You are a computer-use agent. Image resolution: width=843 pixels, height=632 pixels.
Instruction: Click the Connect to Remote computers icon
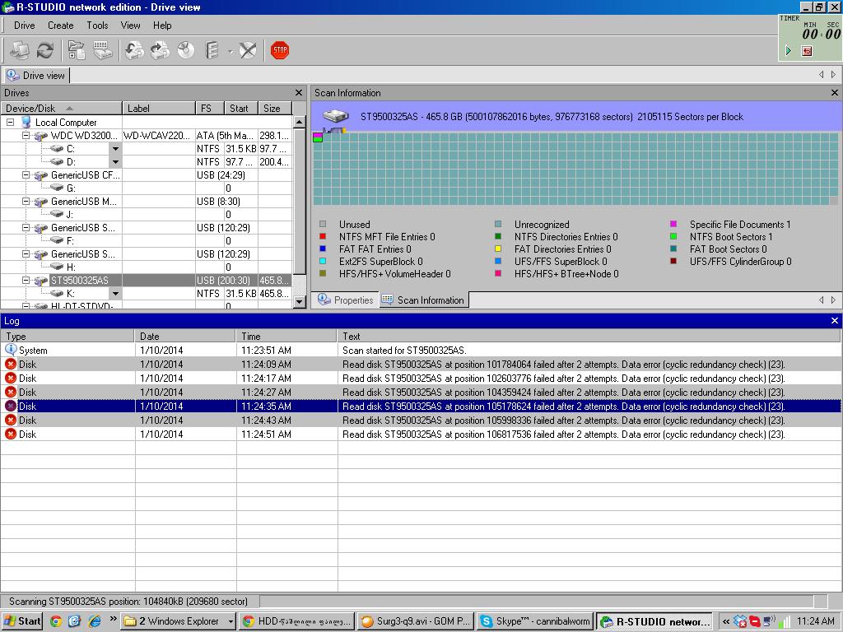point(19,50)
